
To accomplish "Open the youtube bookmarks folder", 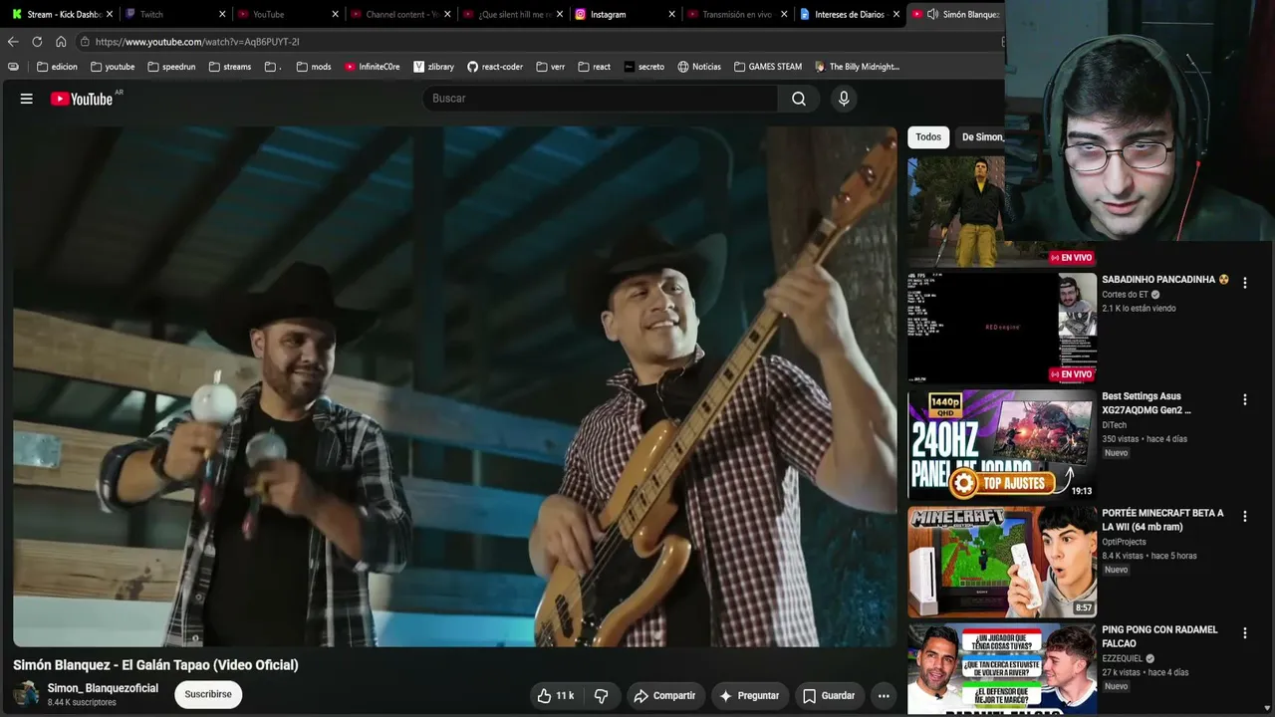I will pos(113,67).
